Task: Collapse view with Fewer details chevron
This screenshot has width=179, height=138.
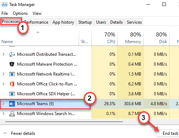Action: pos(5,133)
